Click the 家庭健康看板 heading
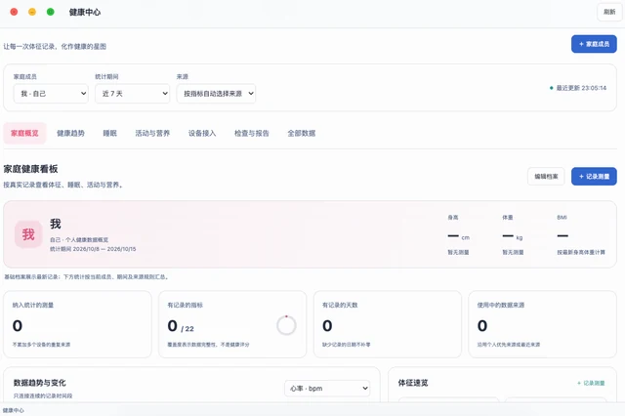Screen dimensions: 625x416 [x=30, y=169]
